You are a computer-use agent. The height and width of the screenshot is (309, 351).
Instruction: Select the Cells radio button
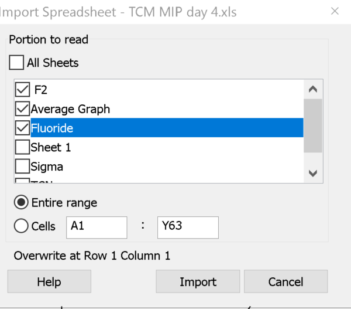[21, 226]
